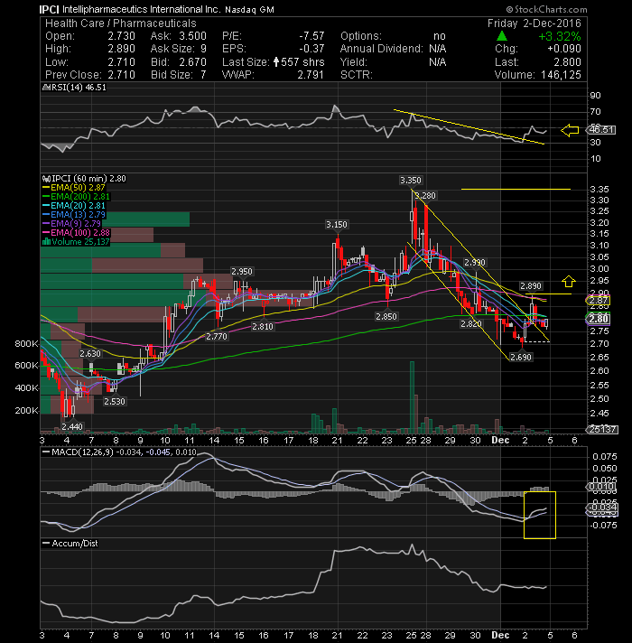632x643 pixels.
Task: Click the 2.530 price label
Action: tap(115, 402)
